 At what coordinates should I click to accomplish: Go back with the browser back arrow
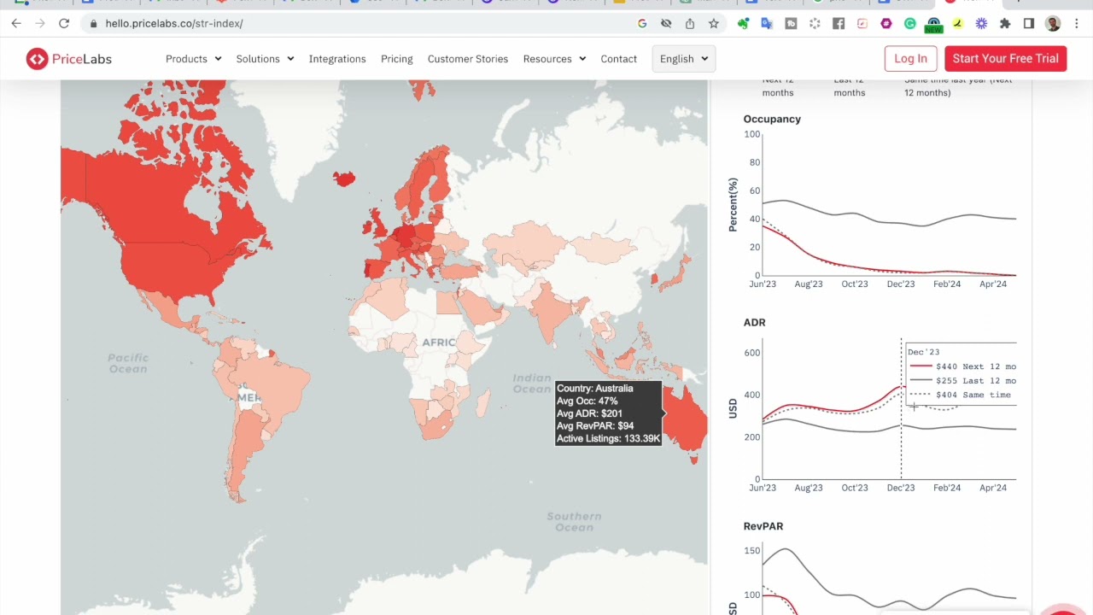click(x=16, y=23)
